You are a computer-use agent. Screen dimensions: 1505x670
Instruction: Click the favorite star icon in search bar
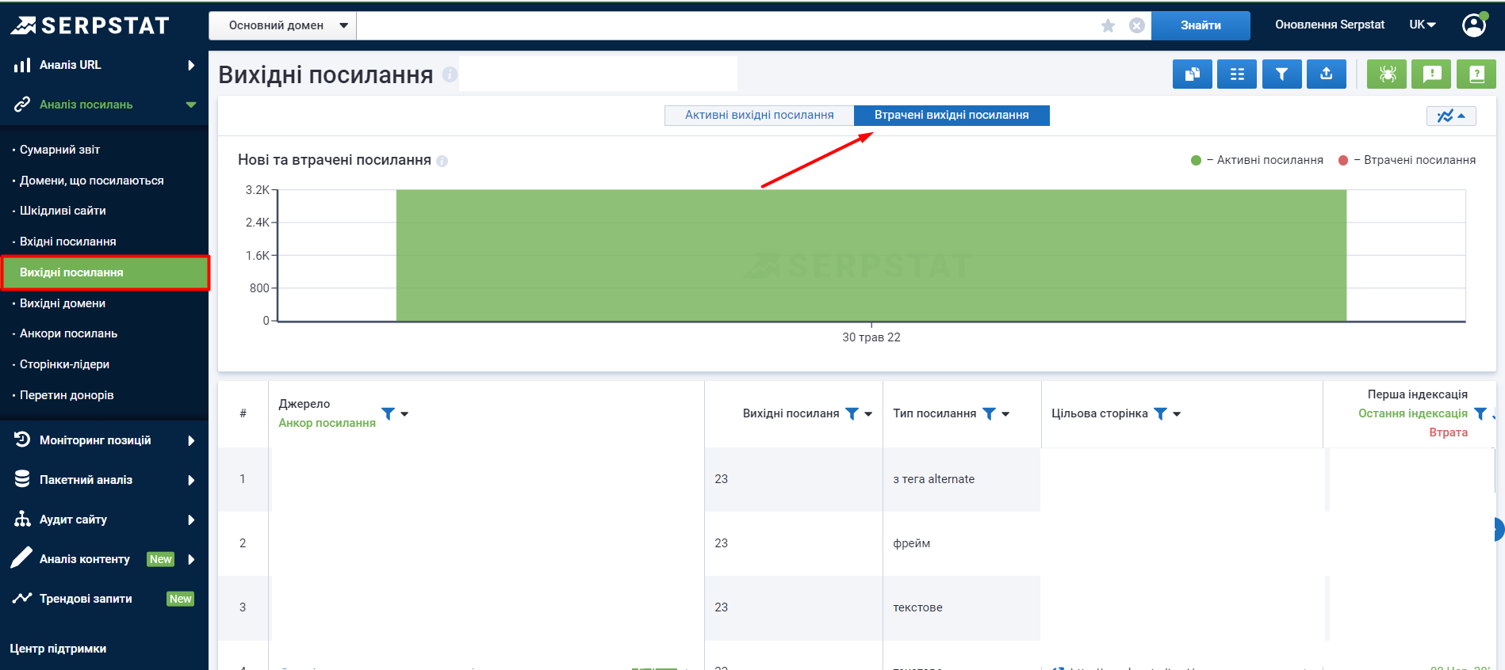click(1108, 26)
